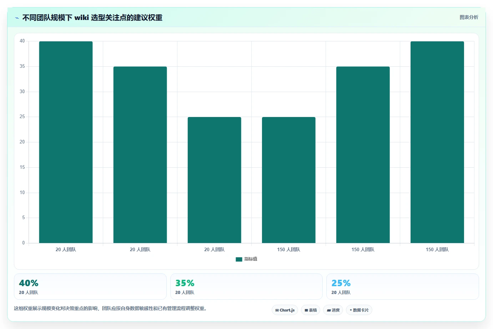Select the 表格 tag

click(x=311, y=310)
